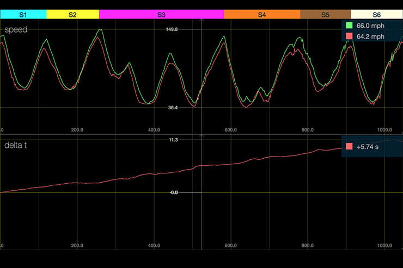Jump to the magenta S3 sector

(x=162, y=15)
